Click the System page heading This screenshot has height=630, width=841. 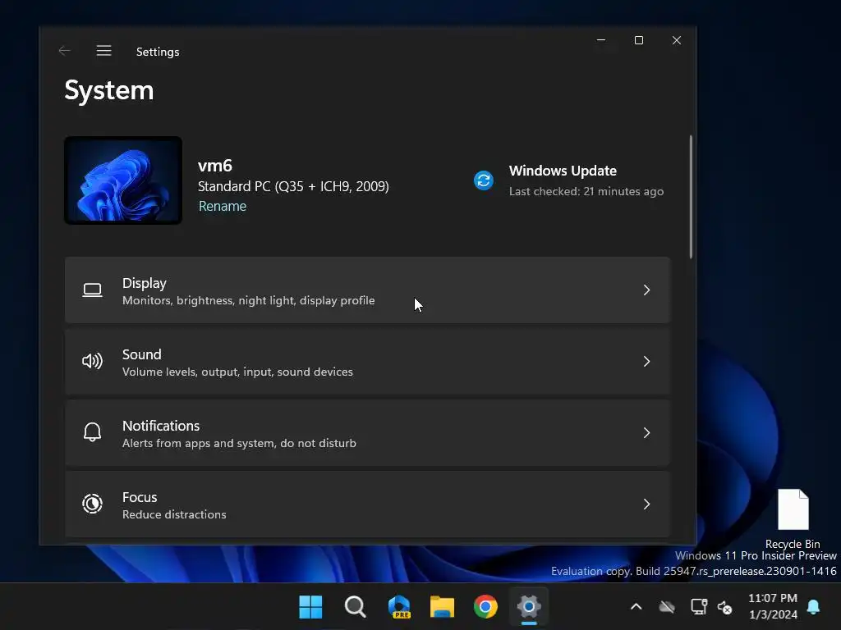point(109,90)
